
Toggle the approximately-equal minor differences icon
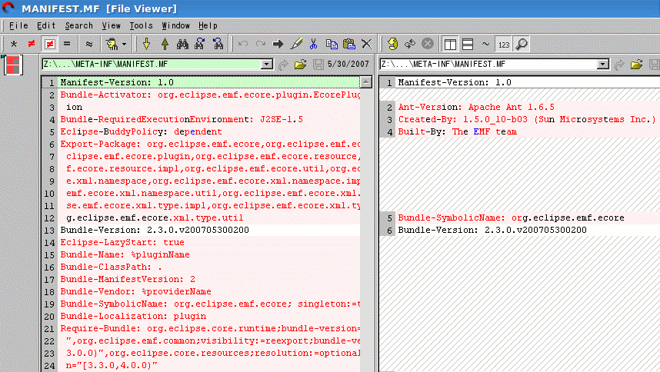[89, 44]
